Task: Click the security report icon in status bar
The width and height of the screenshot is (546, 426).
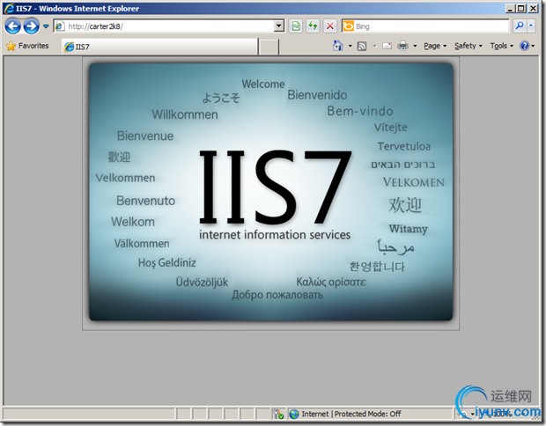Action: point(278,415)
